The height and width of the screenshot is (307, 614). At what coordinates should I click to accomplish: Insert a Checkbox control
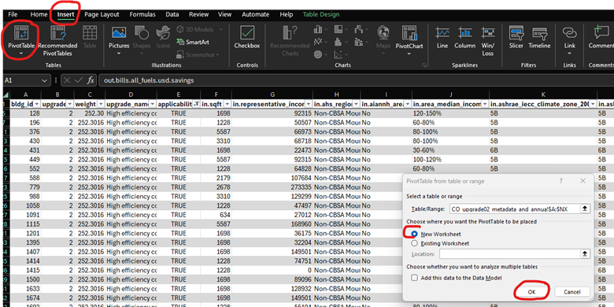click(247, 38)
